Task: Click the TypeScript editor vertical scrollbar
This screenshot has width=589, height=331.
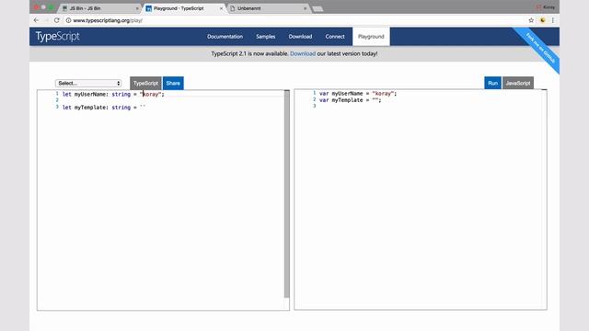Action: click(287, 194)
